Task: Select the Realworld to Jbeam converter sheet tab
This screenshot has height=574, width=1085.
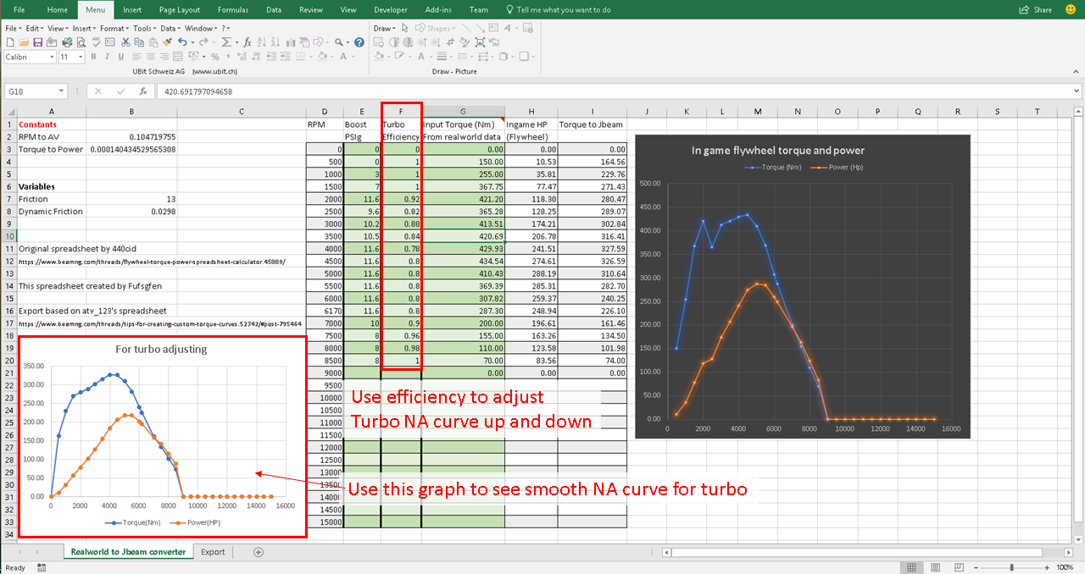Action: (128, 552)
